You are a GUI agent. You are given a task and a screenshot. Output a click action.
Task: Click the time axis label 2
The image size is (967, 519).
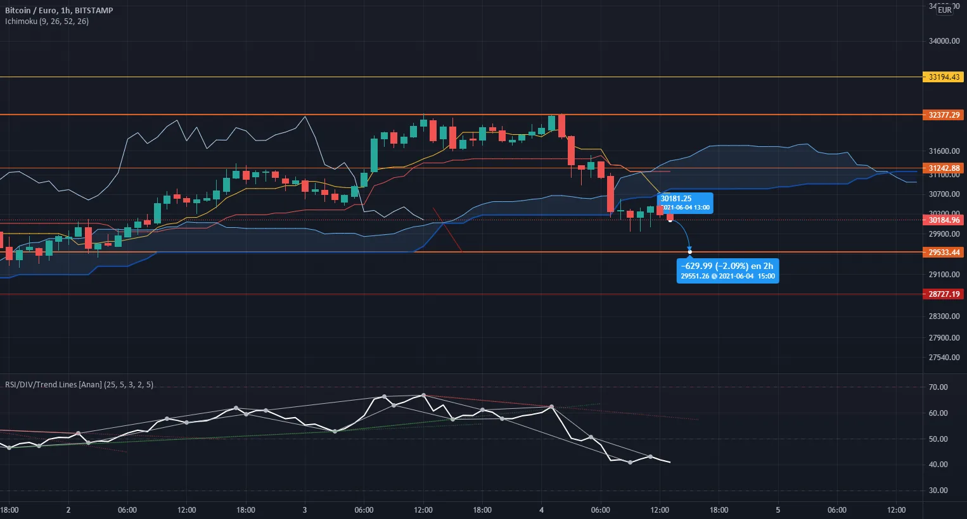pos(68,510)
